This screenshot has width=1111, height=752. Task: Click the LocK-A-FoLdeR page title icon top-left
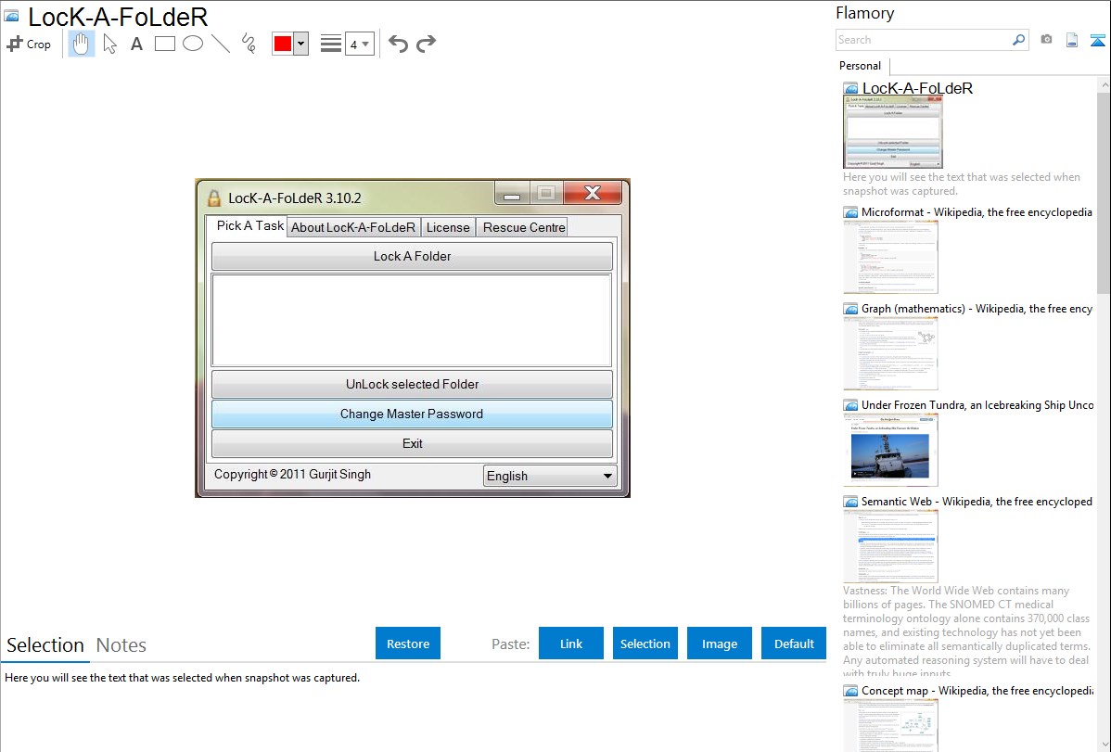coord(11,16)
